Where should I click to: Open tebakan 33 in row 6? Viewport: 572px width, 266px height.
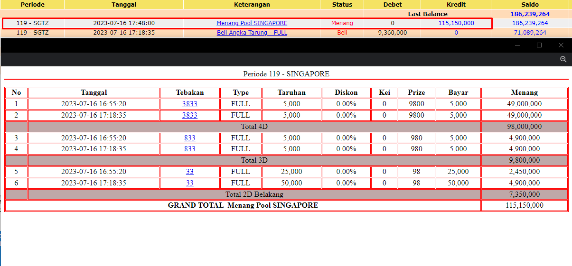coord(190,183)
